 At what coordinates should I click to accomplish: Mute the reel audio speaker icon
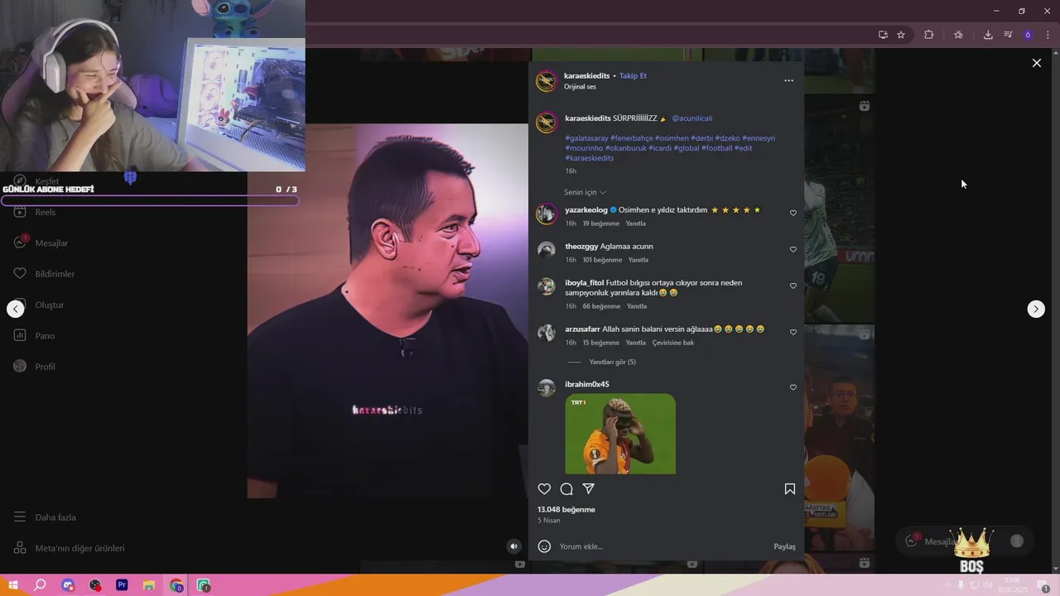pos(514,546)
